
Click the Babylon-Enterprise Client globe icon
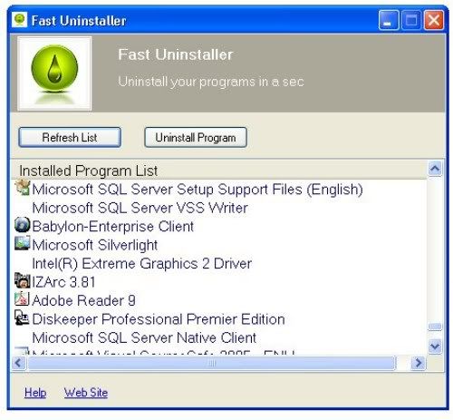pos(23,225)
